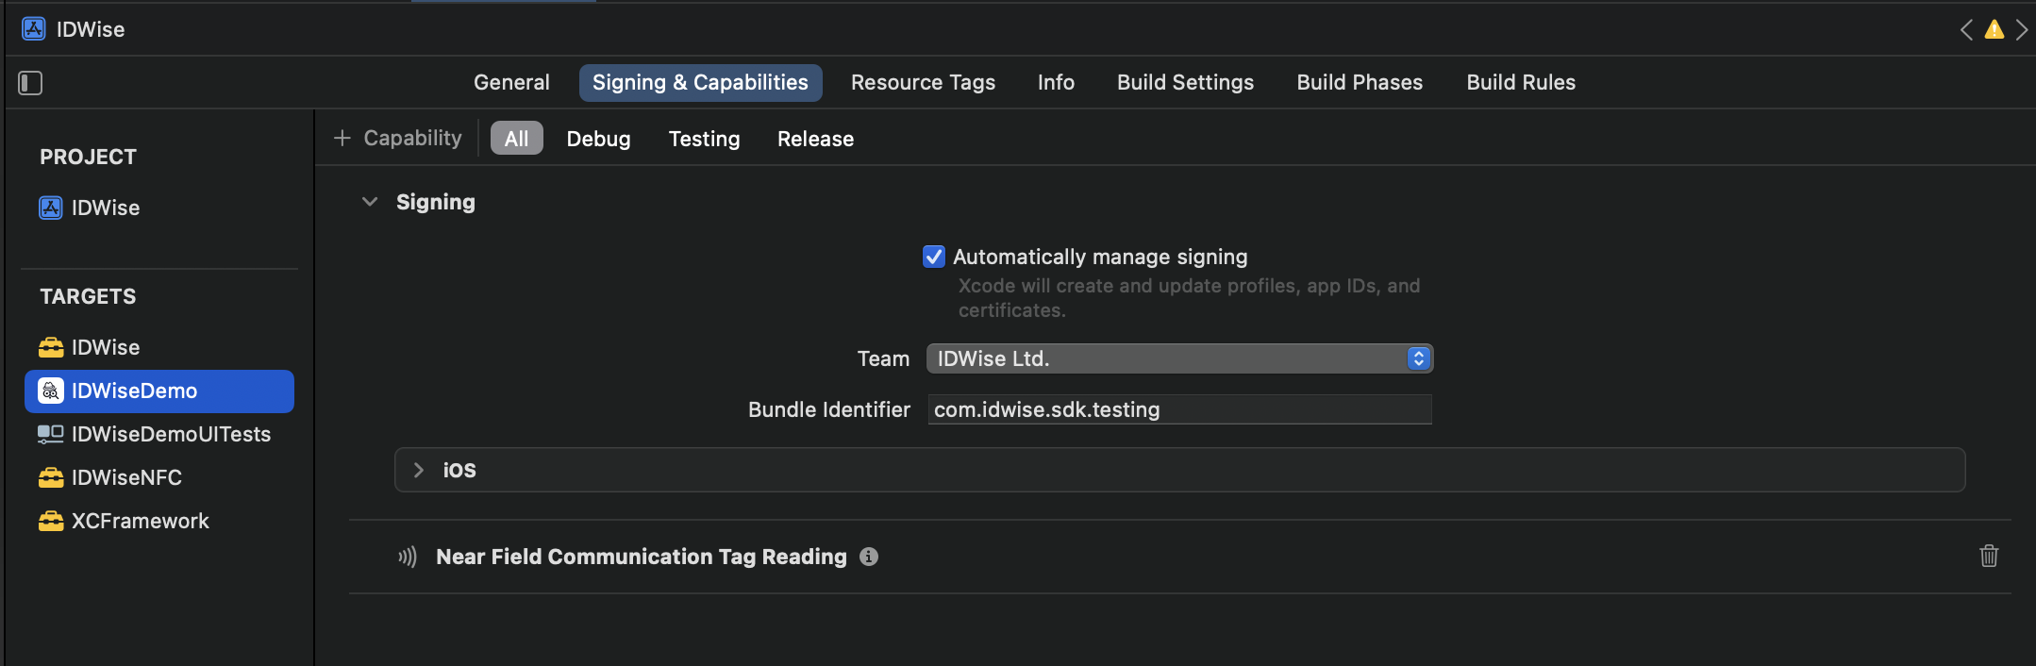
Task: Open the Build Phases tab
Action: pos(1360,83)
